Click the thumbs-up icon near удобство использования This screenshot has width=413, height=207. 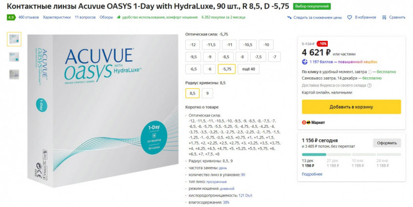point(118,17)
